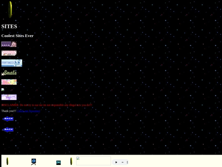Open the pink komichi site banner

pyautogui.click(x=9, y=53)
